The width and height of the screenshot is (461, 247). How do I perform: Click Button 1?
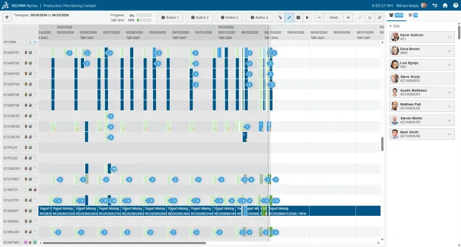click(170, 17)
